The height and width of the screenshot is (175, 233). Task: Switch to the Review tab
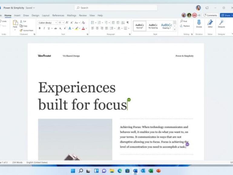(83, 15)
